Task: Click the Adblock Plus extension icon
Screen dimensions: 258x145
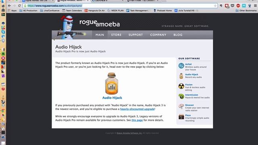Action: (238, 6)
